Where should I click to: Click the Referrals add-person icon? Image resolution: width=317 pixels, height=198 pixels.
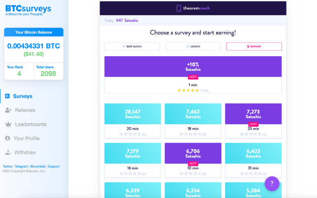coord(8,110)
